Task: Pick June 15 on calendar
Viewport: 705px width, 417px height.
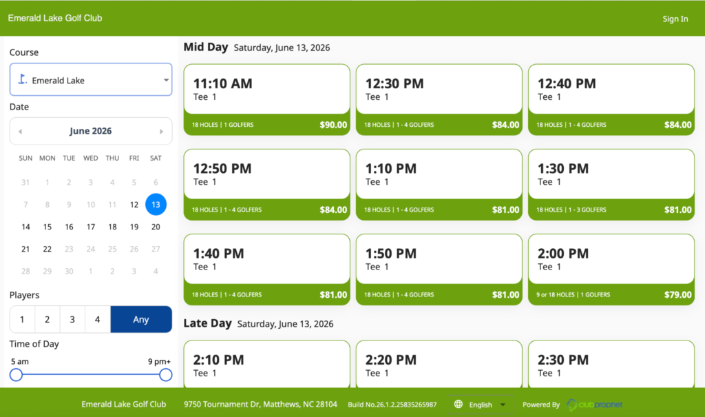Action: point(48,227)
